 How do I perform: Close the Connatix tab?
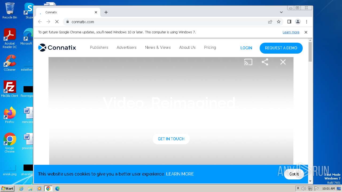96,12
